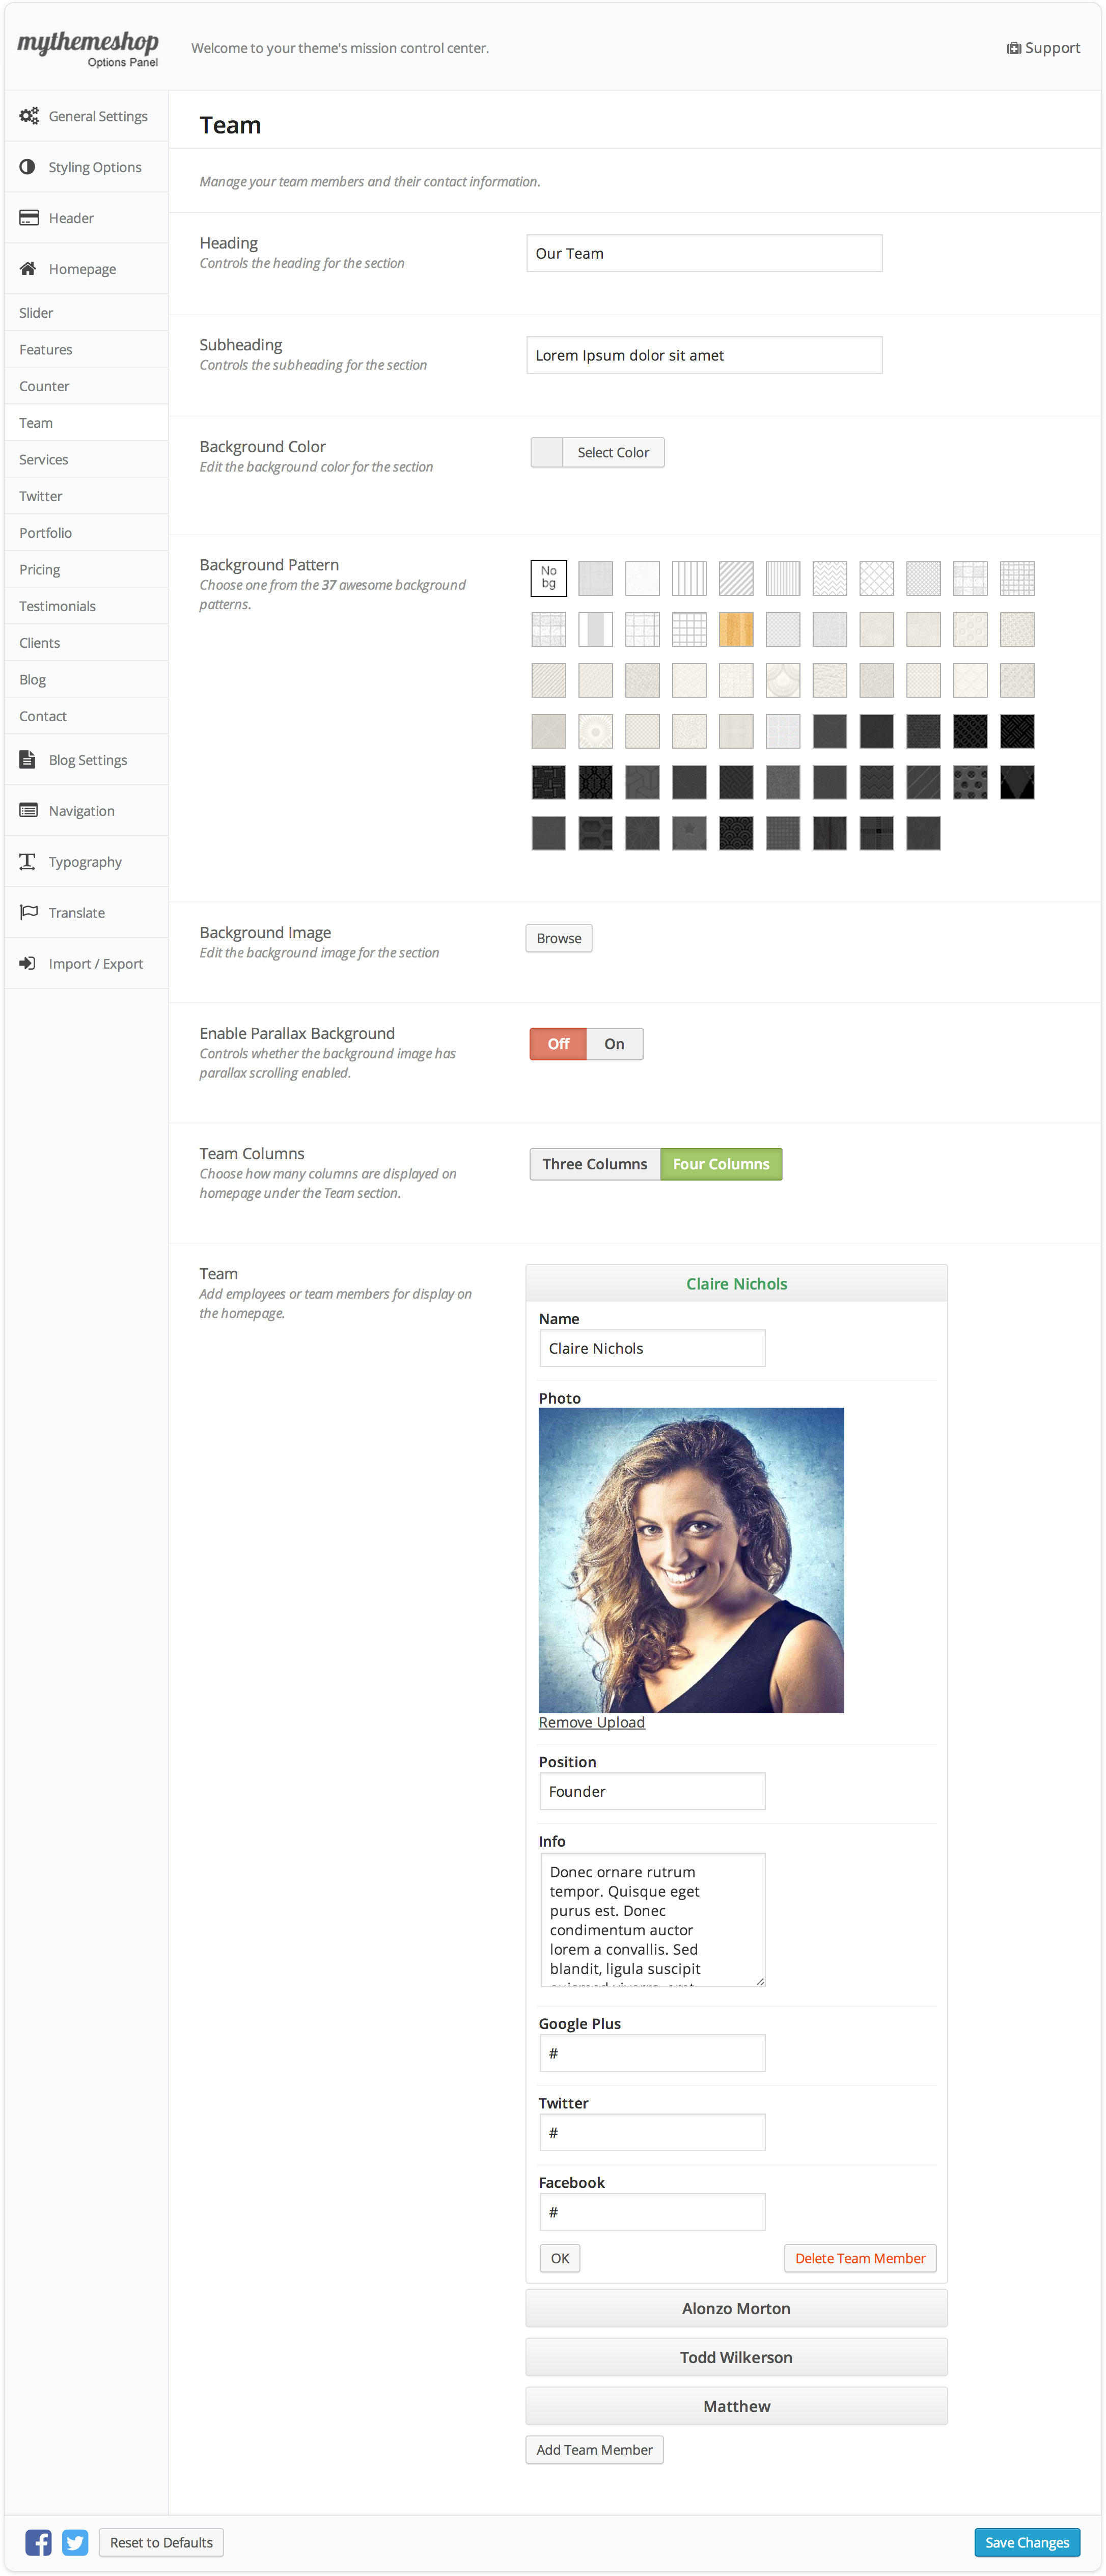
Task: Click the Typography T icon
Action: (28, 862)
